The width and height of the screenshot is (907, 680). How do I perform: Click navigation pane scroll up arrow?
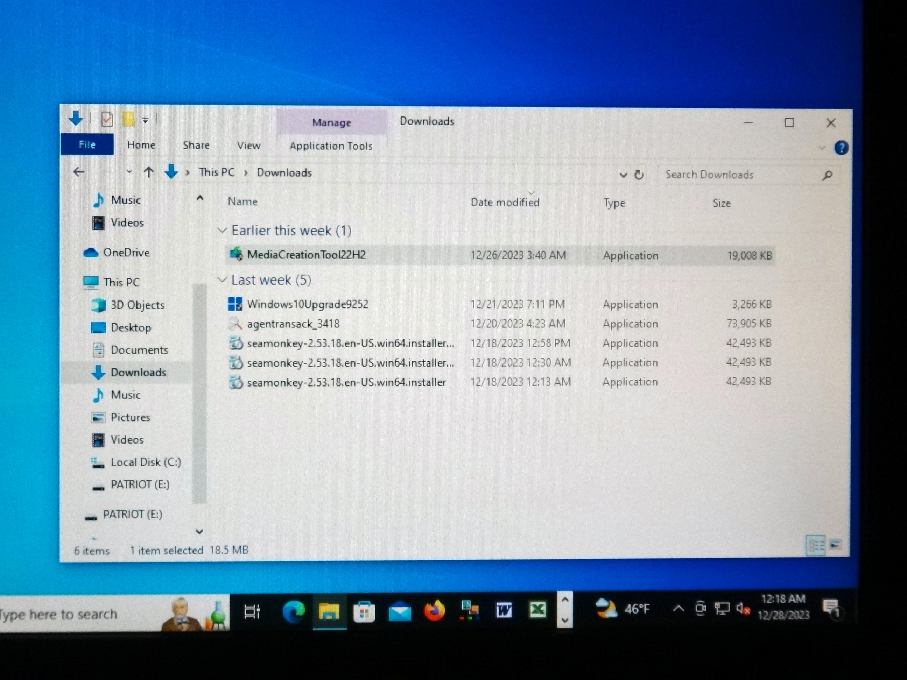point(200,198)
